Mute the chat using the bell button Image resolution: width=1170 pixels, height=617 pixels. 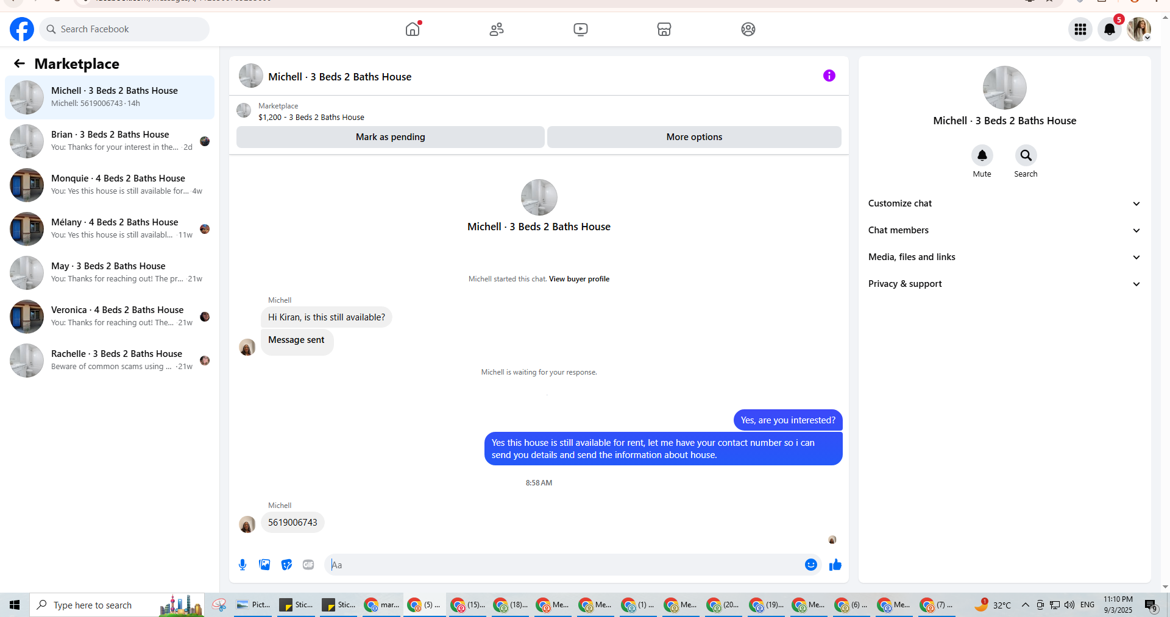982,155
